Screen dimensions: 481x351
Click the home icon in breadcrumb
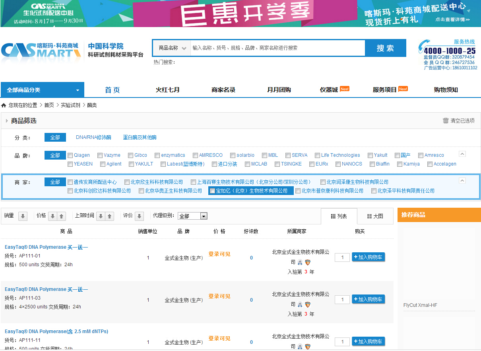tap(4, 105)
